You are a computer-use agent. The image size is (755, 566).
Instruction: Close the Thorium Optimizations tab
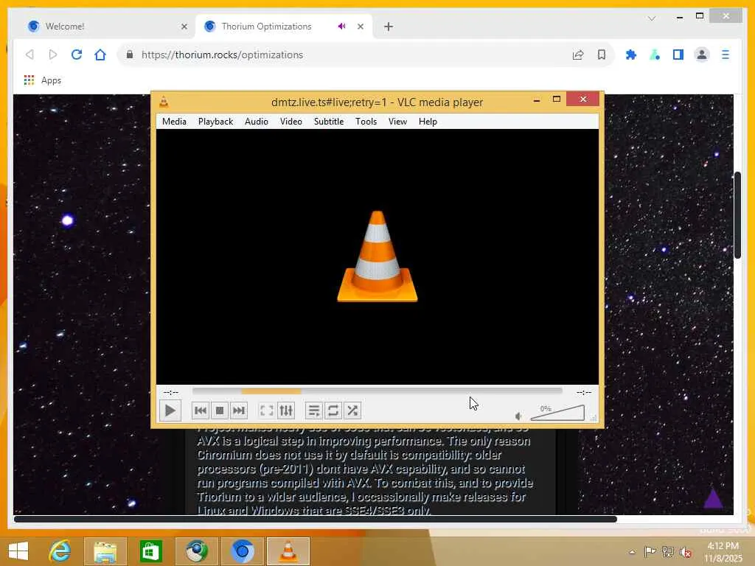tap(360, 27)
